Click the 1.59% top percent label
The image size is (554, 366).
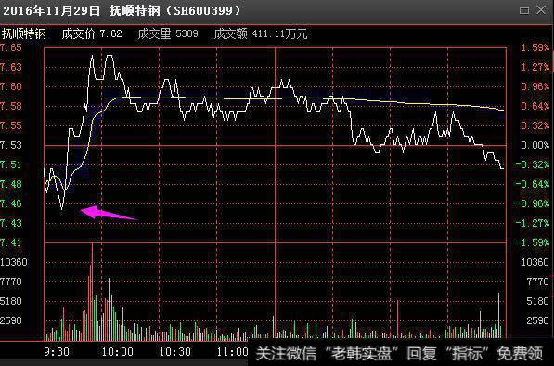535,47
